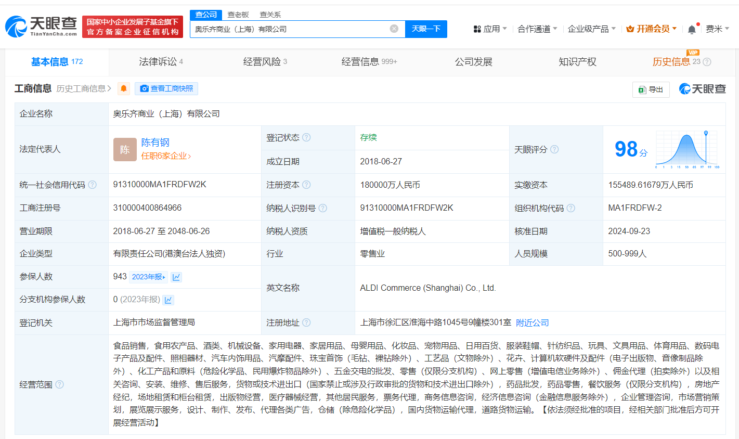
Task: Click the top-right notification bell
Action: (x=692, y=29)
